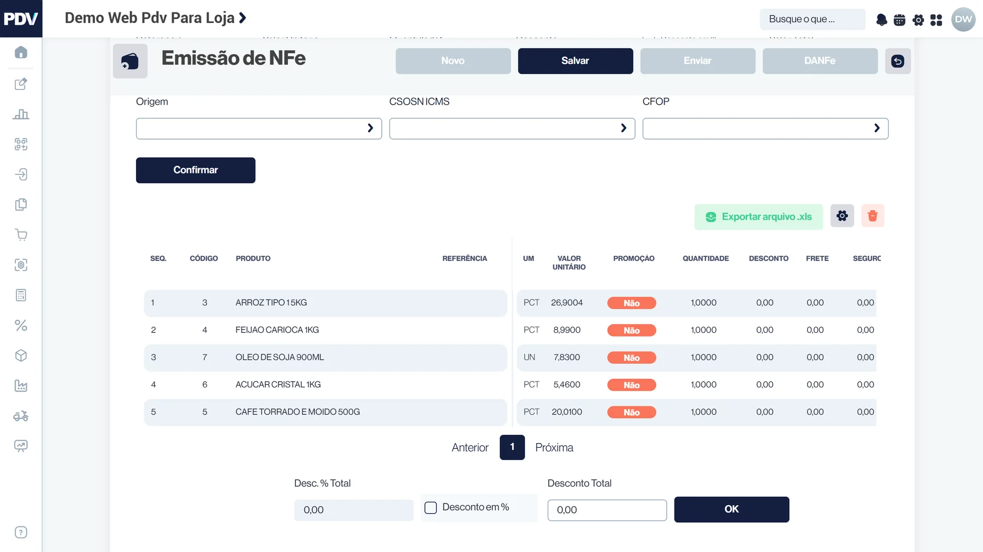Open the apps grid icon
This screenshot has height=552, width=983.
point(936,20)
